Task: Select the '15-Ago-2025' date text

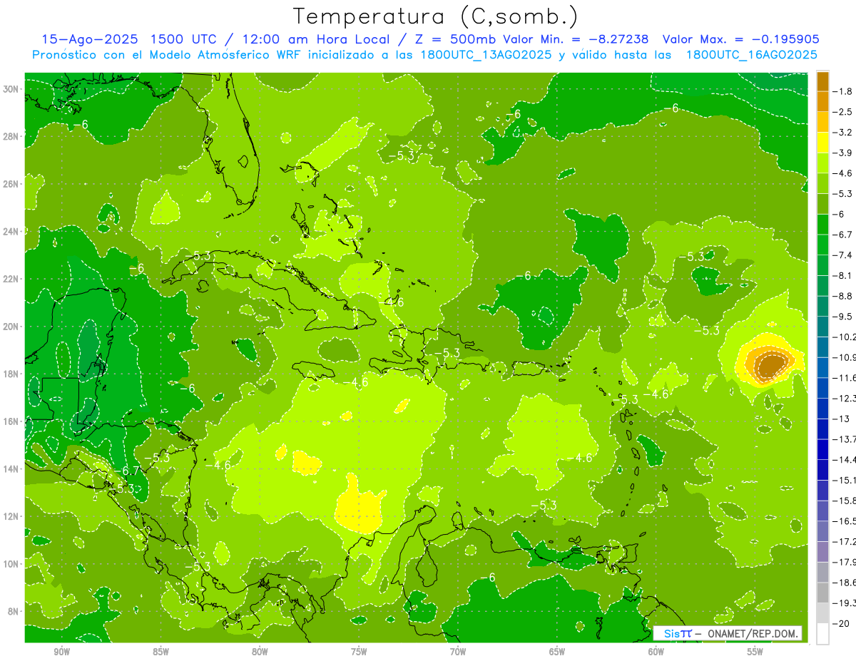Action: (x=89, y=39)
